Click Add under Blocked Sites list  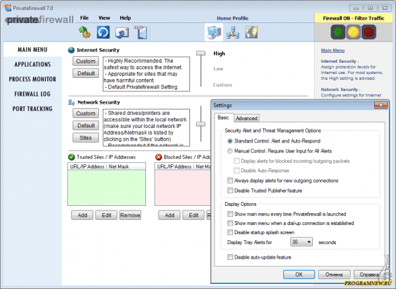170,215
